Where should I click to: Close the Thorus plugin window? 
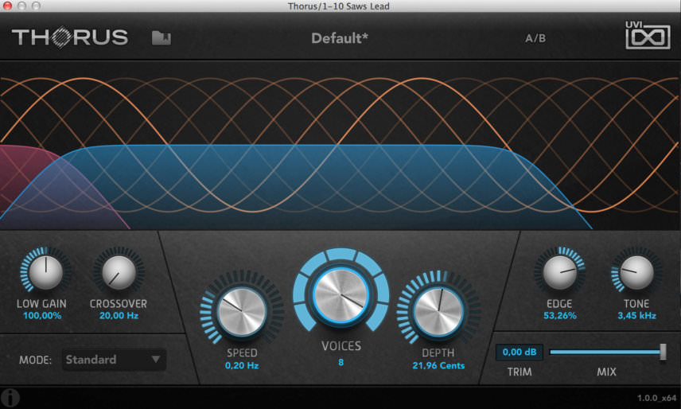pyautogui.click(x=7, y=6)
